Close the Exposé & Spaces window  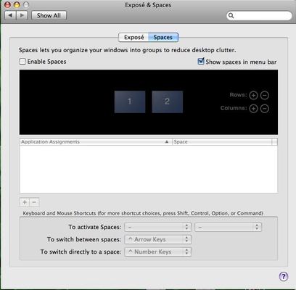tap(7, 4)
